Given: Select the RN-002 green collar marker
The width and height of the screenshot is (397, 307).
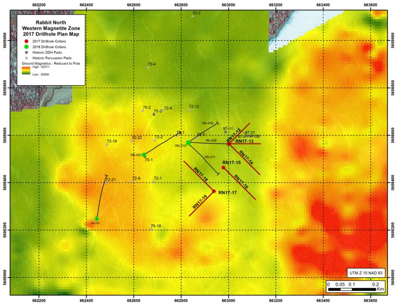Looking at the screenshot, I should tap(144, 155).
